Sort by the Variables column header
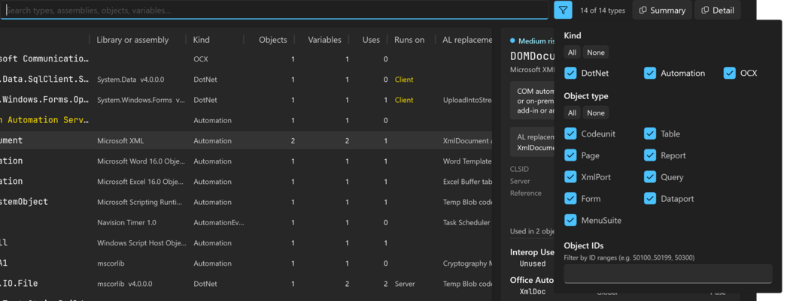This screenshot has width=790, height=301. 324,40
